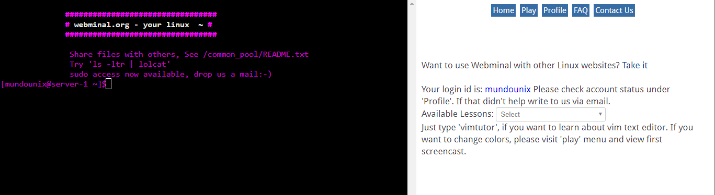Click the lessons dropdown arrow
Viewport: 715px width, 195px height.
coord(600,114)
